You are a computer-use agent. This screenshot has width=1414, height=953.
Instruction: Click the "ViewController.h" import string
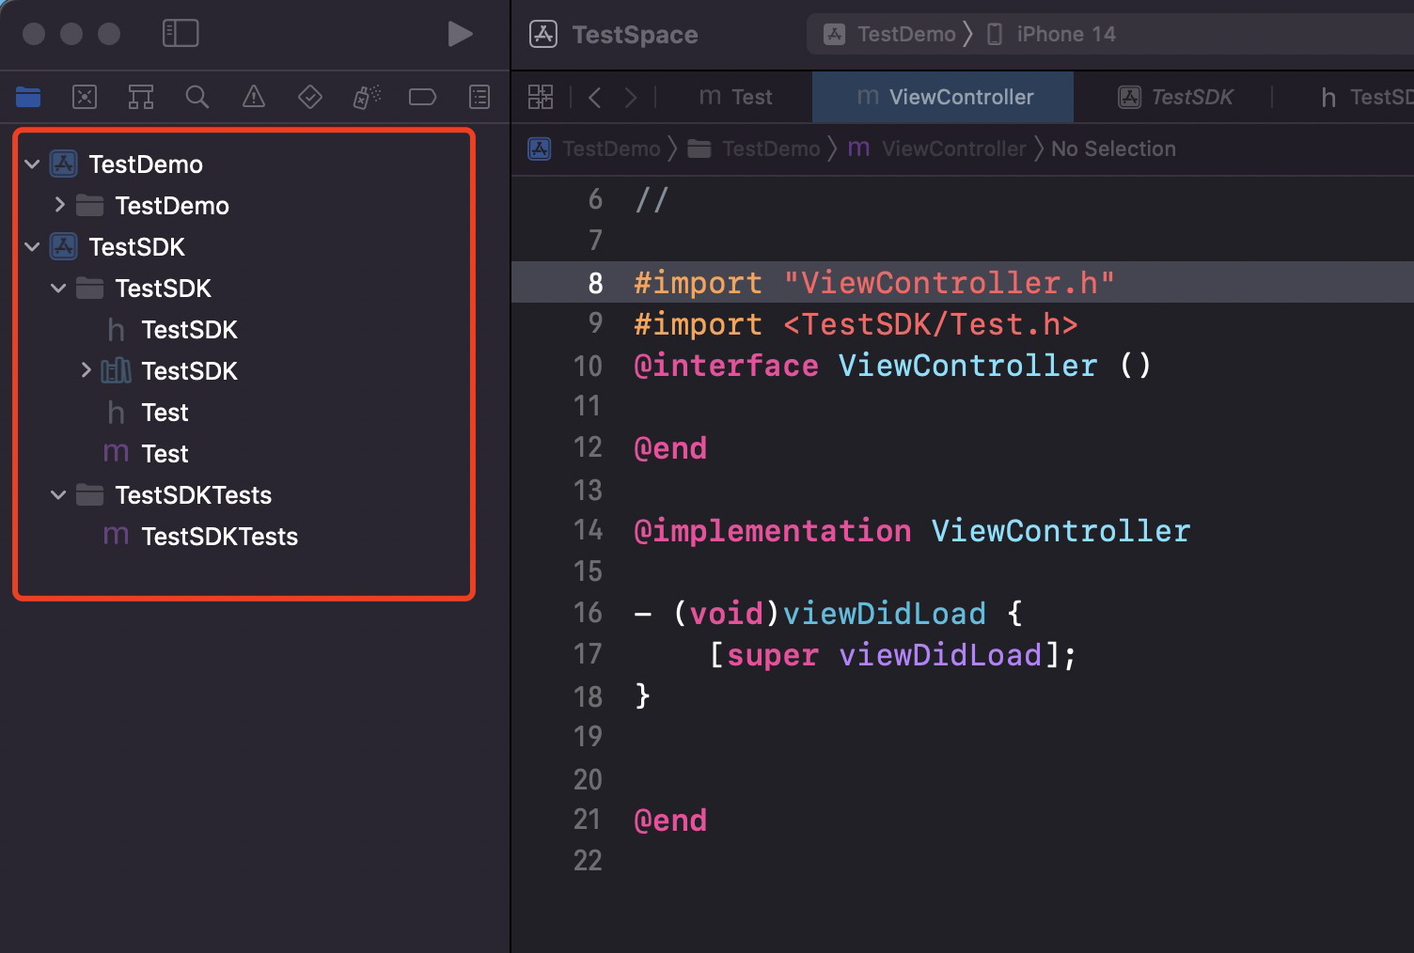[x=950, y=283]
